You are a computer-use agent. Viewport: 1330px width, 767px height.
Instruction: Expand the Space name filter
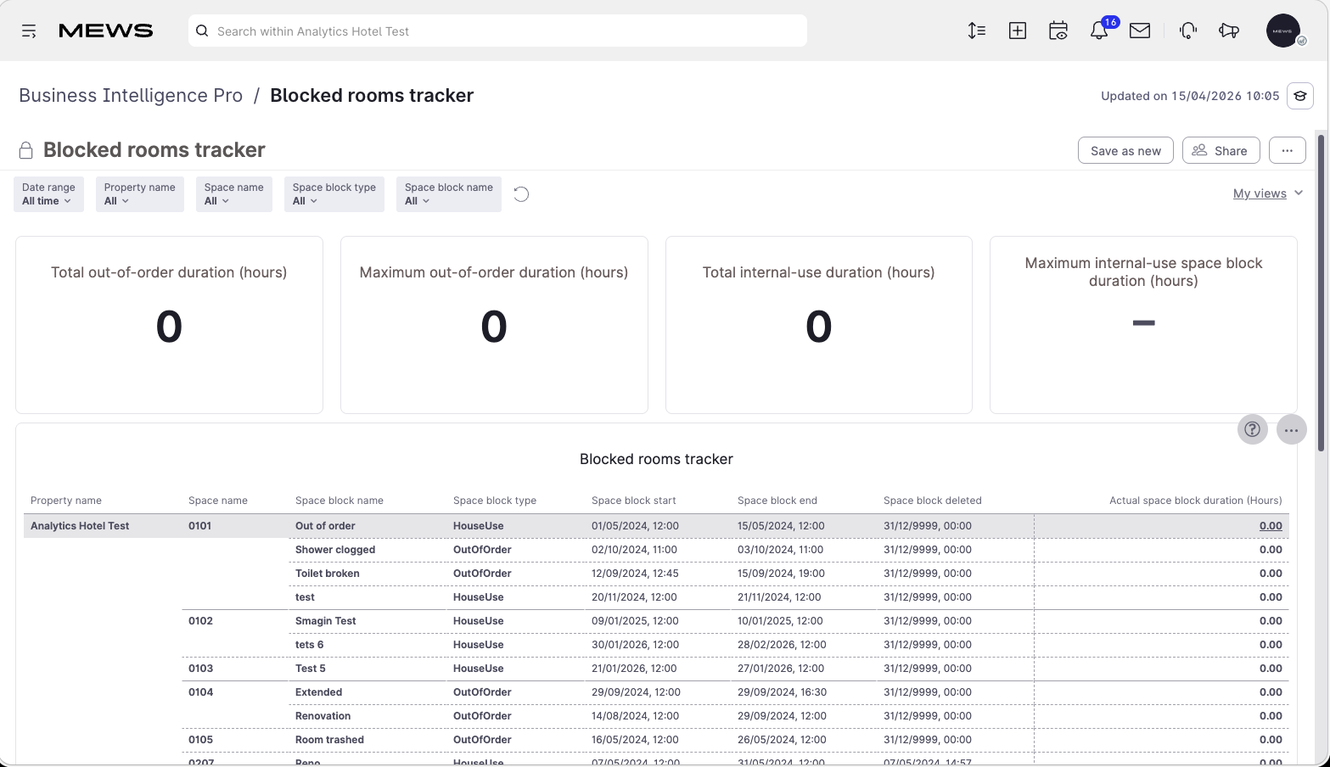point(233,194)
